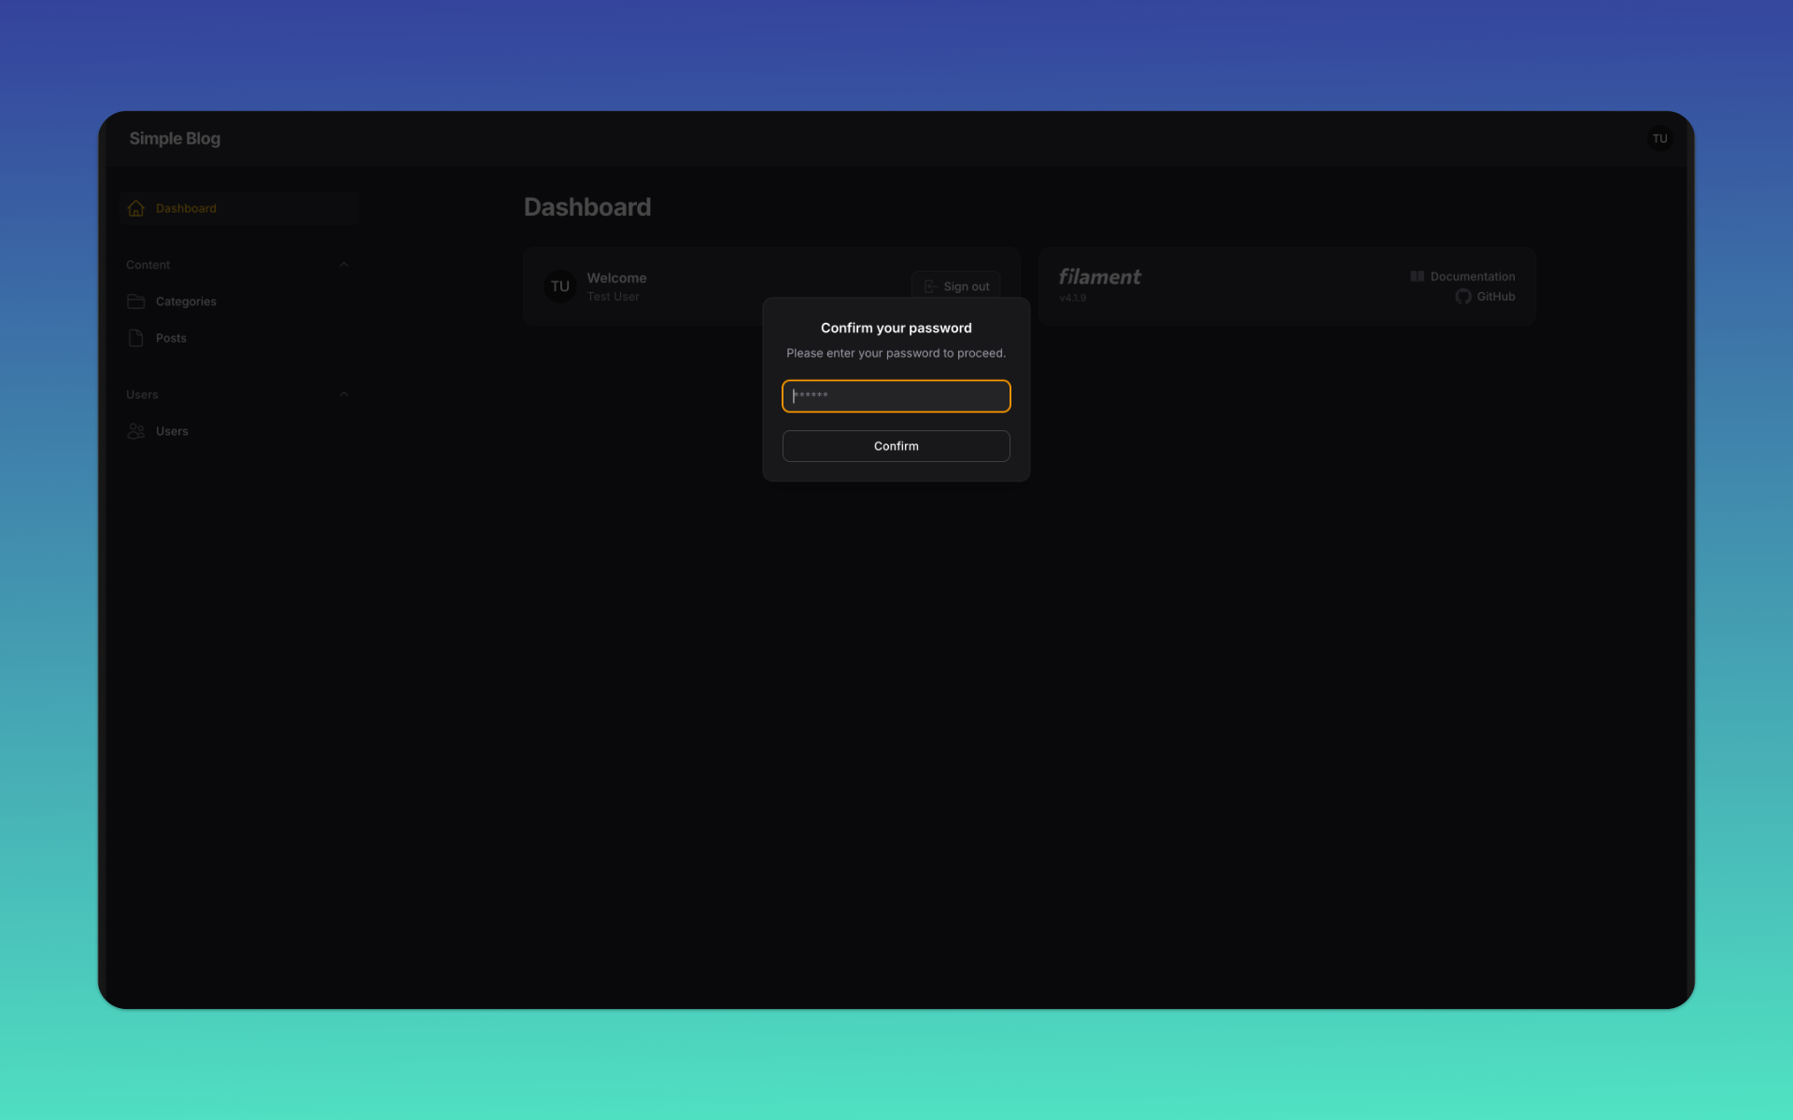Select Categories in the Content group
Image resolution: width=1793 pixels, height=1120 pixels.
point(185,301)
